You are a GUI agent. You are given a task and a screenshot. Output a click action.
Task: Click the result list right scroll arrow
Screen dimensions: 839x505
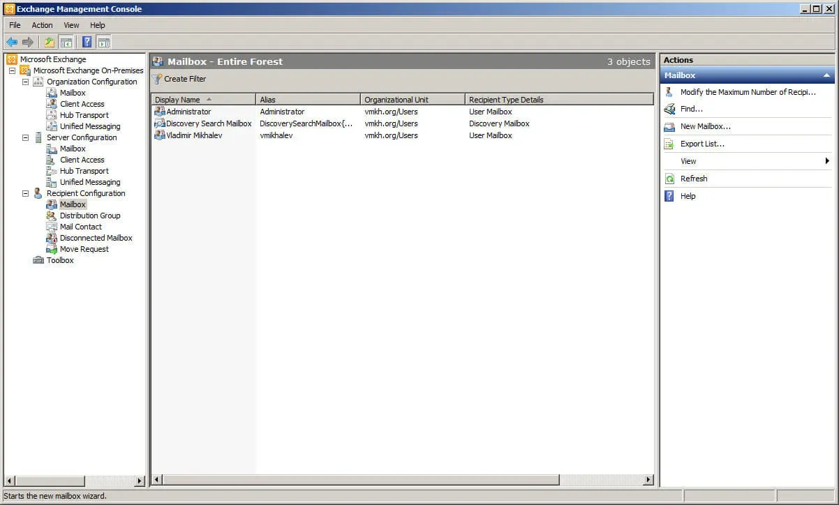(648, 480)
